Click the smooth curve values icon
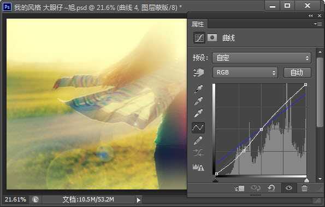Viewport: 325px width, 207px height. tap(198, 153)
